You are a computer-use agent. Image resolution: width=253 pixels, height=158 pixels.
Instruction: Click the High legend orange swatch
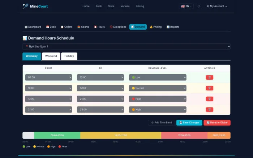click(x=48, y=146)
